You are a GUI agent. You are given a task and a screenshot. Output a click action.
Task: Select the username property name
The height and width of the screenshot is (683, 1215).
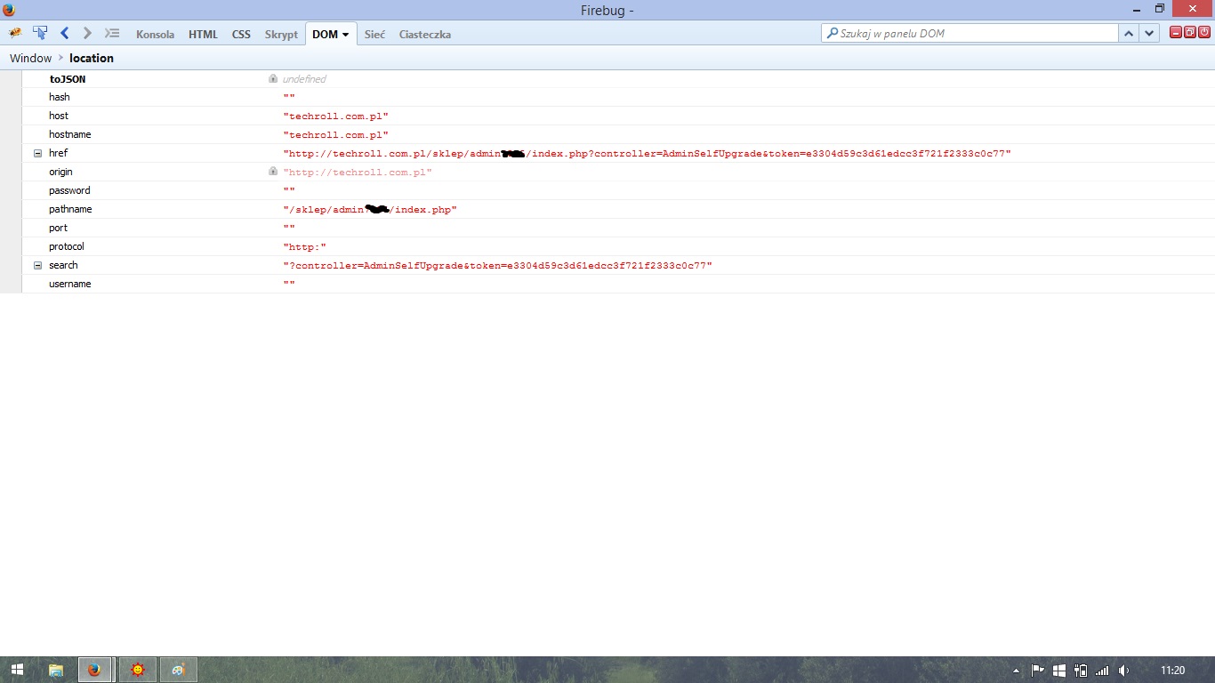click(x=70, y=284)
